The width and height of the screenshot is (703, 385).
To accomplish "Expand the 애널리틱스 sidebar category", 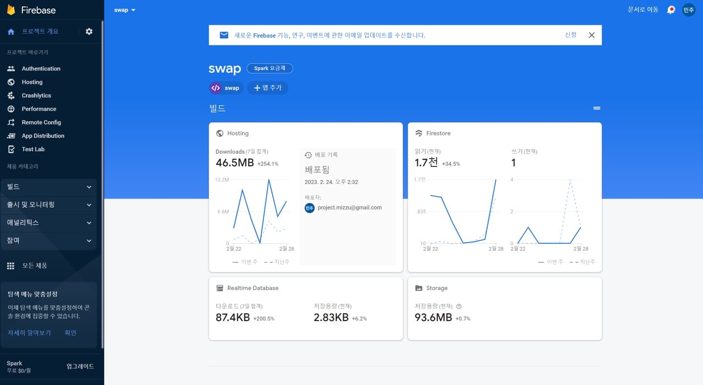I will click(49, 223).
